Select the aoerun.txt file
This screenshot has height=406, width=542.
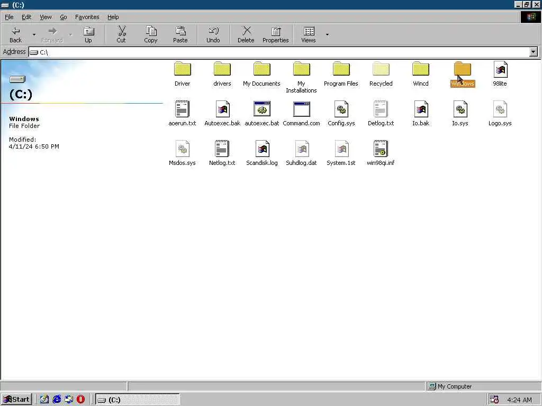point(182,114)
